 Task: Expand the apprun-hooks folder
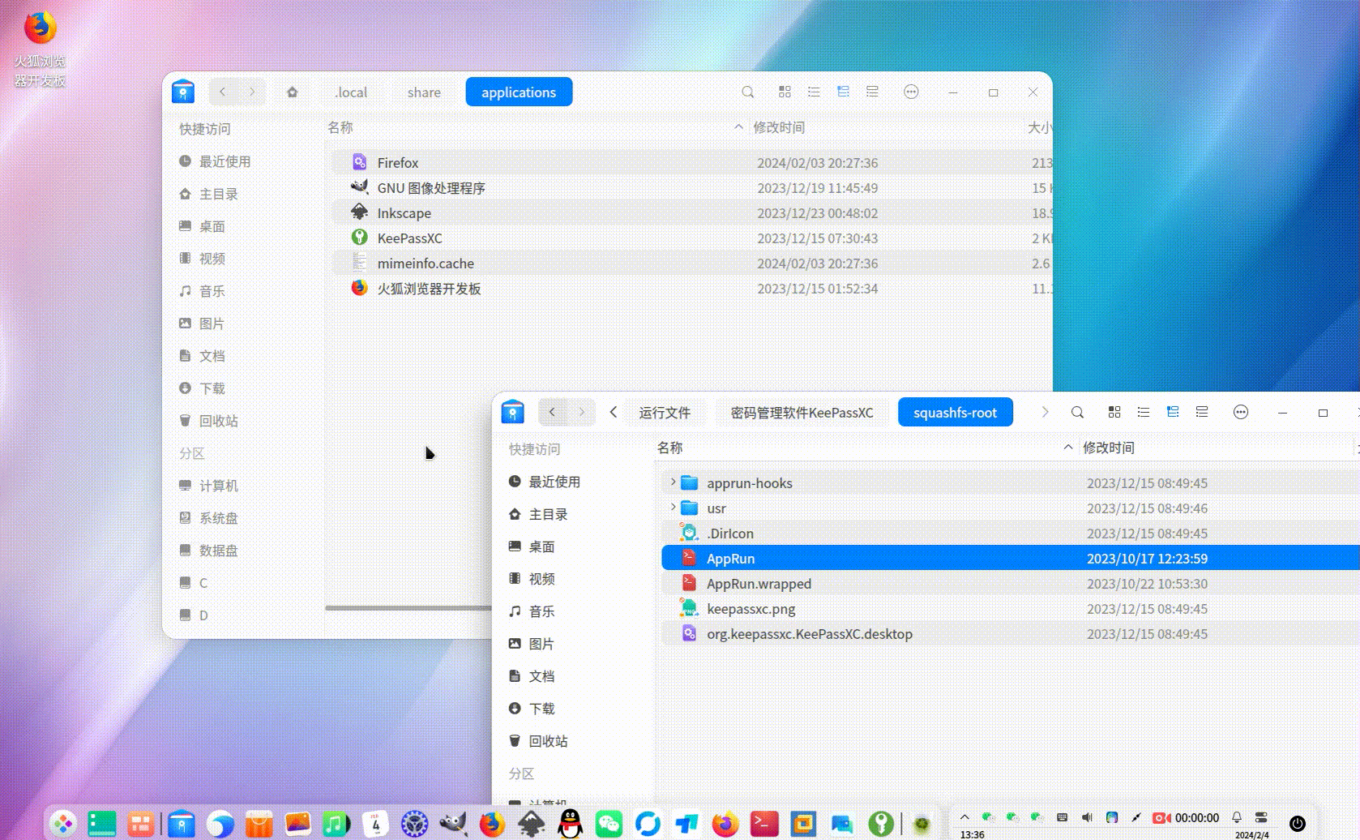pyautogui.click(x=673, y=482)
